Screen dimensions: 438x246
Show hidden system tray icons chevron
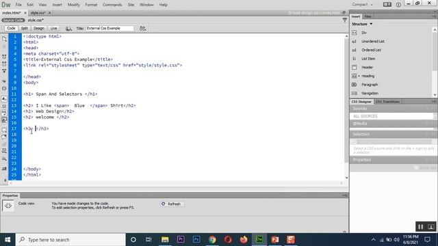tap(374, 240)
